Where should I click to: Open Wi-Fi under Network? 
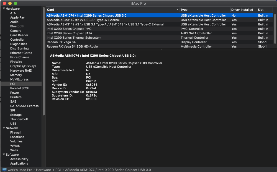point(14,150)
